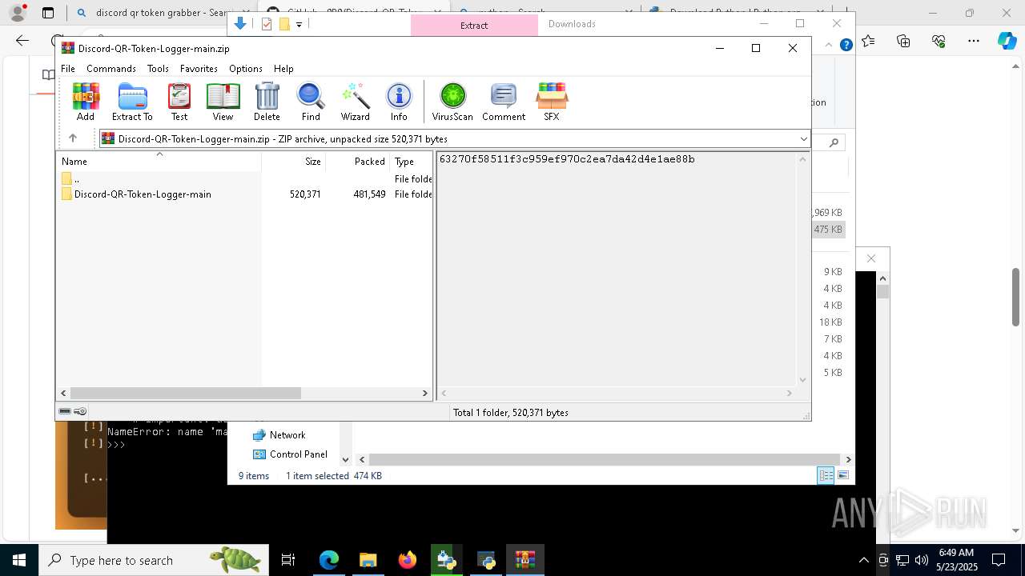Click the taskbar search box
The image size is (1025, 576).
tap(154, 560)
